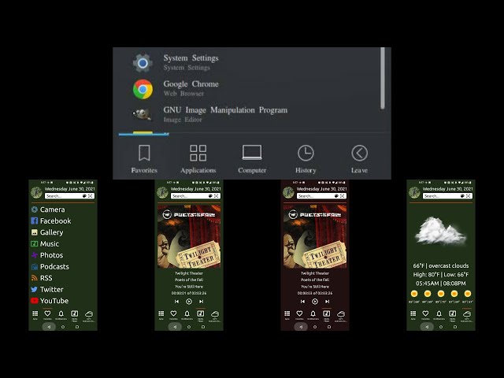Screen dimensions: 504x378
Task: Open the Leave launcher tab
Action: 359,159
